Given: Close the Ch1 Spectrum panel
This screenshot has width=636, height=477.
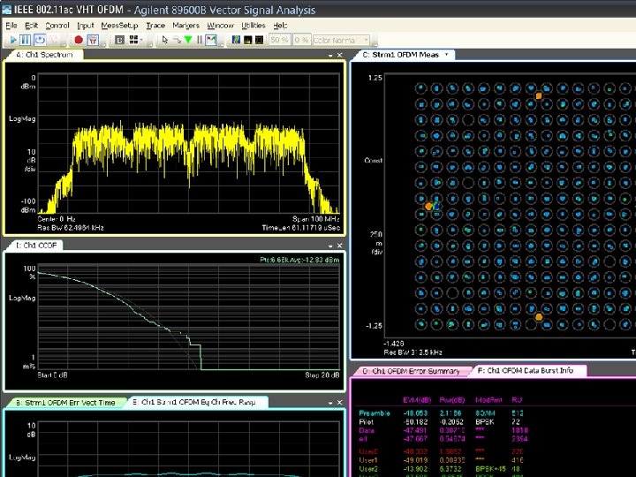Looking at the screenshot, I should point(339,55).
